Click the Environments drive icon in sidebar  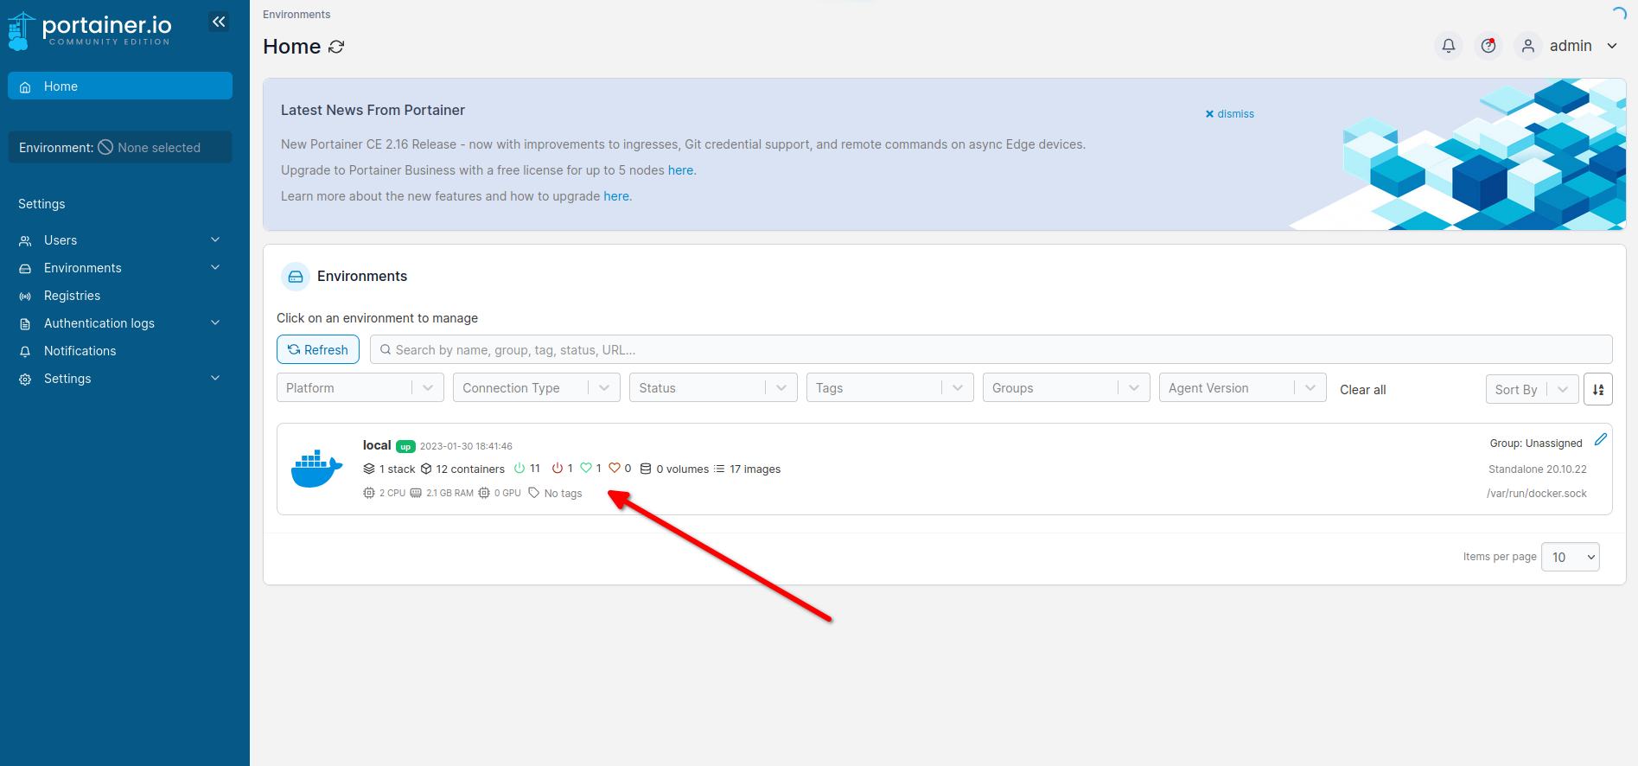25,268
